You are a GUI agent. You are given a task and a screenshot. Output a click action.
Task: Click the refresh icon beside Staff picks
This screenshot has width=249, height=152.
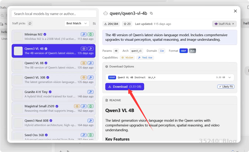pos(30,24)
